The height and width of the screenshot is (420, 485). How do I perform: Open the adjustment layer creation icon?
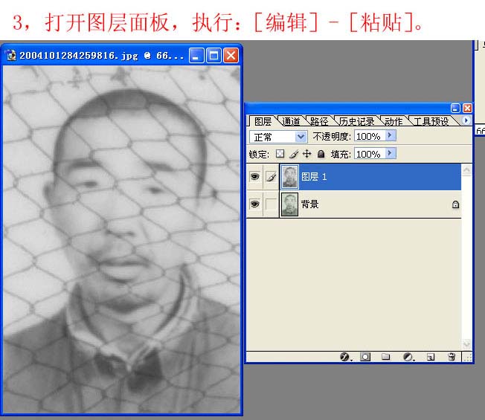pyautogui.click(x=408, y=357)
